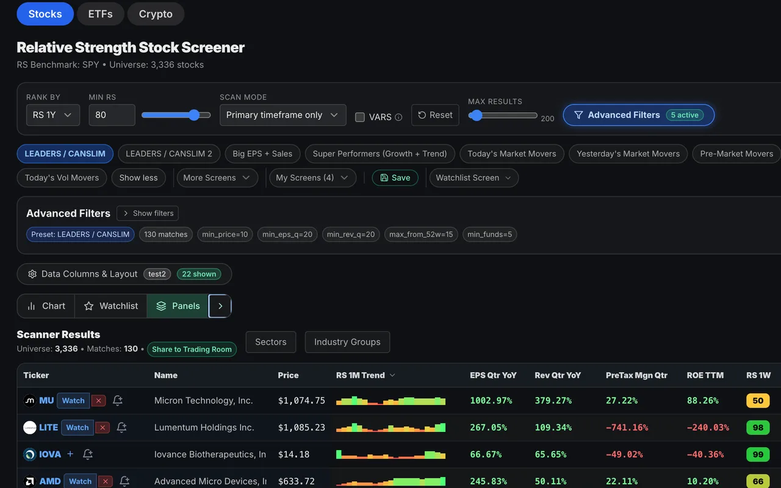Remove LITE from watchlist with red X

tap(103, 428)
